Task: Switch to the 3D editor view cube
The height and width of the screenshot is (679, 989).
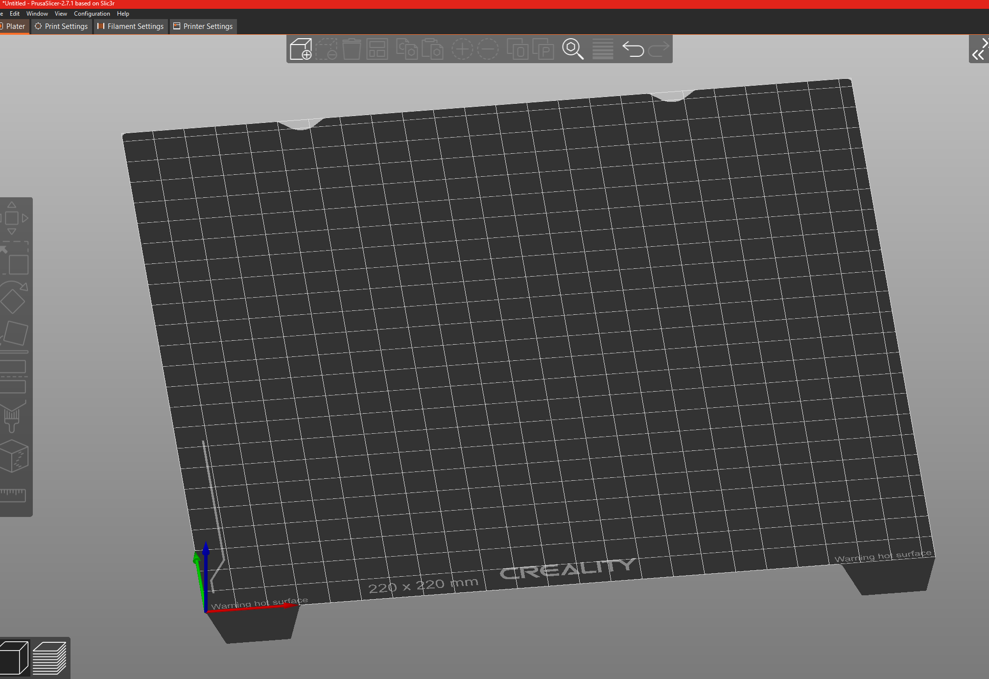Action: [14, 658]
